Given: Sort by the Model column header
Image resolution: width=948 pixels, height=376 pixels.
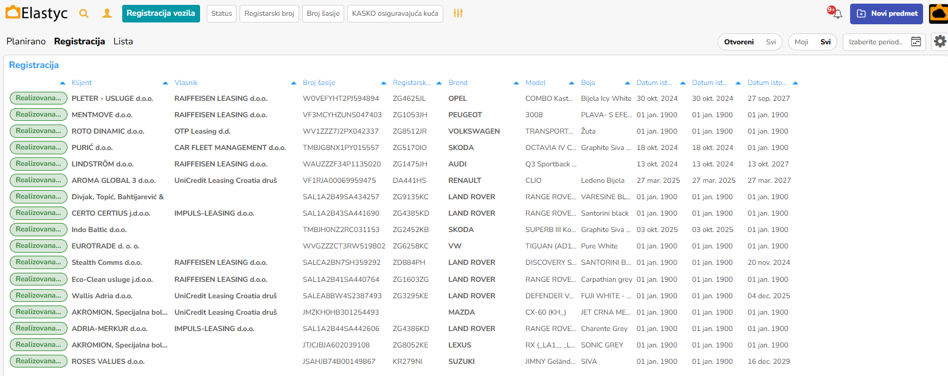Looking at the screenshot, I should tap(536, 83).
